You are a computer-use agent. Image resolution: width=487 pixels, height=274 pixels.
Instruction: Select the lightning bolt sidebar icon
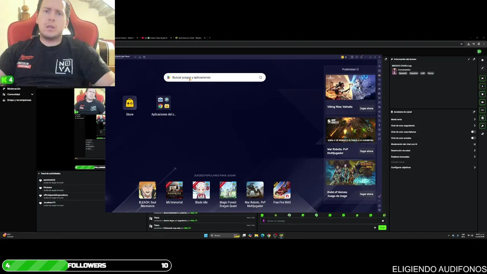pyautogui.click(x=482, y=86)
